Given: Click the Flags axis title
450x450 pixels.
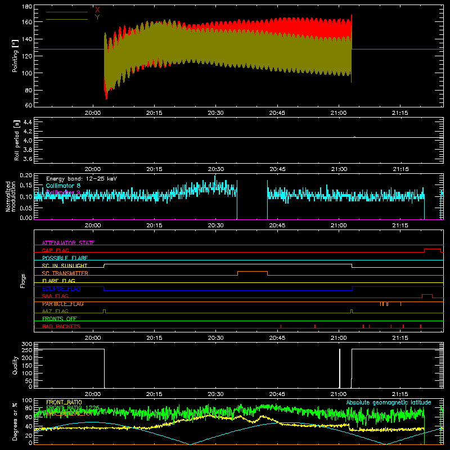Looking at the screenshot, I should tap(23, 281).
